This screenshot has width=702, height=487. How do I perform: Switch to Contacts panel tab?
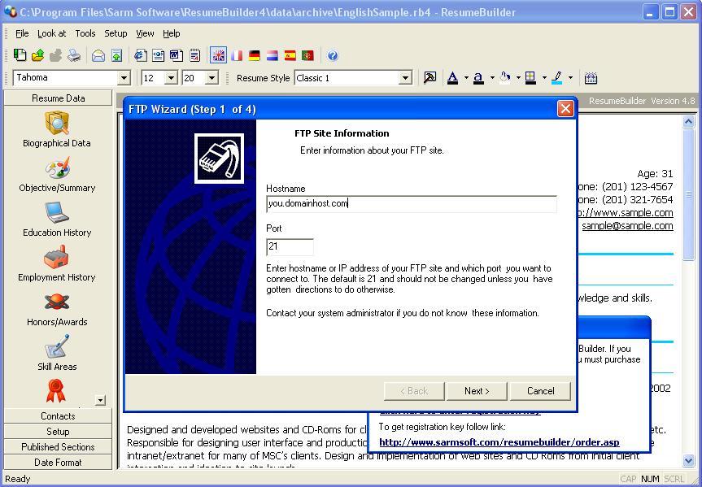click(x=58, y=415)
